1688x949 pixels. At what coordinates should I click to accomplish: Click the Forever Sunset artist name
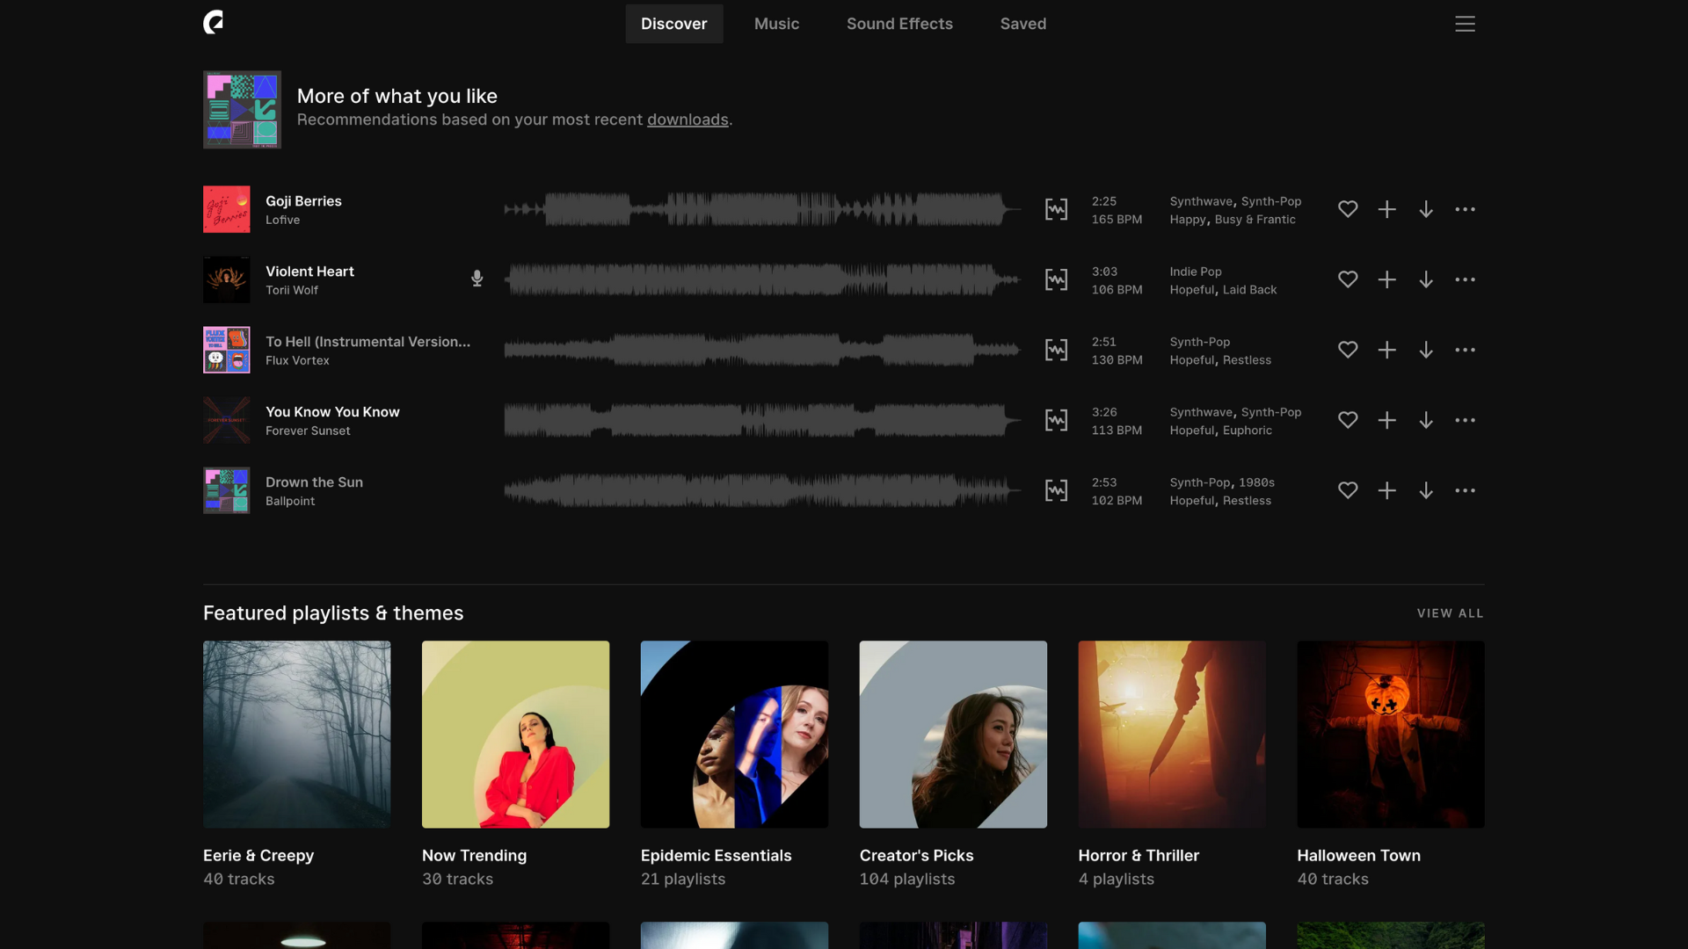click(x=308, y=431)
